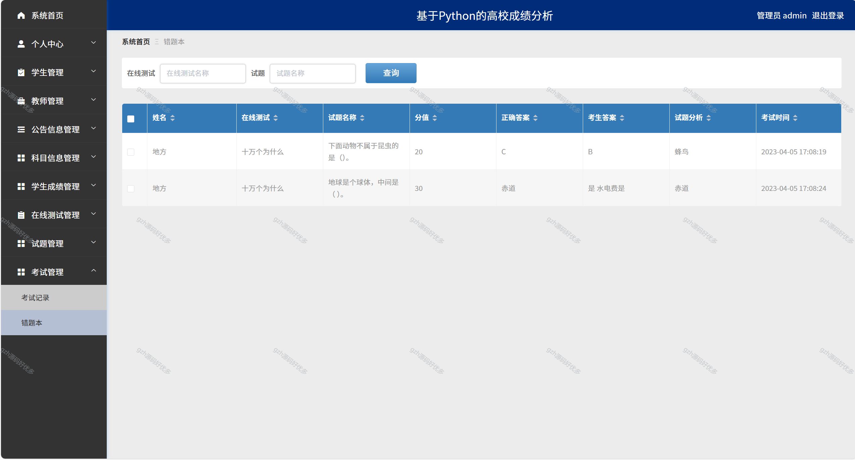Click the 退出登录 logout link
Viewport: 855px width, 460px height.
click(x=827, y=15)
